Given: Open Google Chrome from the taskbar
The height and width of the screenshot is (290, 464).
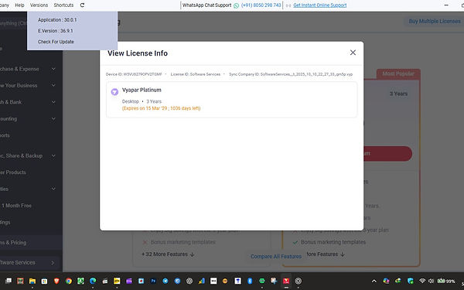Looking at the screenshot, I should 69,281.
